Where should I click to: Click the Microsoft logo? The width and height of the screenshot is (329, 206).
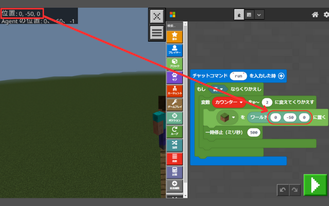coord(173,14)
